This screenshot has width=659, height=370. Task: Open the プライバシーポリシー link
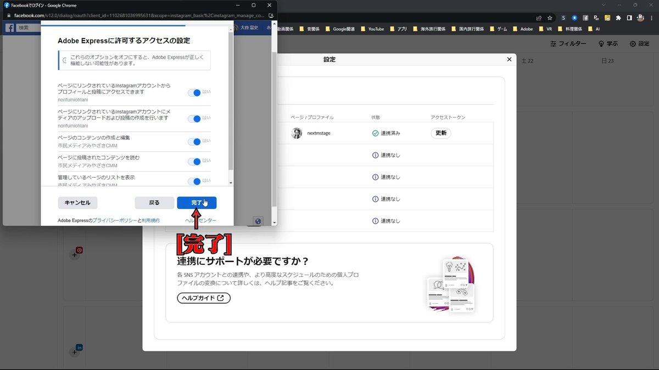click(x=114, y=220)
